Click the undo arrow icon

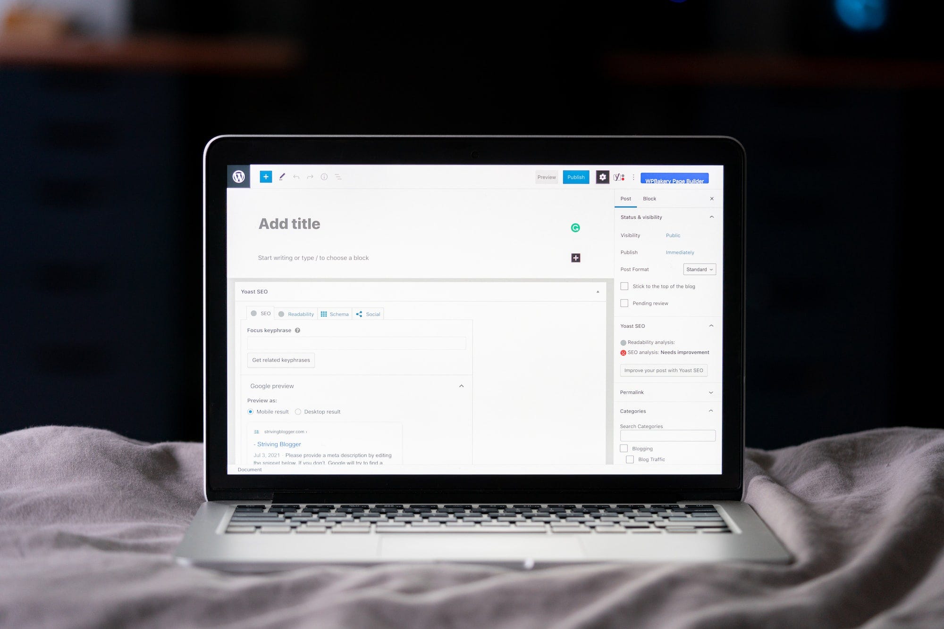tap(295, 176)
